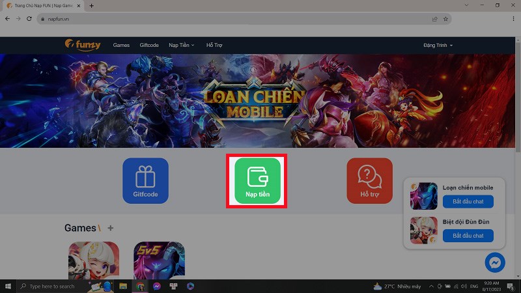Viewport: 521px width, 293px height.
Task: Close the Trang Chủ Nạp FUN tab
Action: [79, 6]
